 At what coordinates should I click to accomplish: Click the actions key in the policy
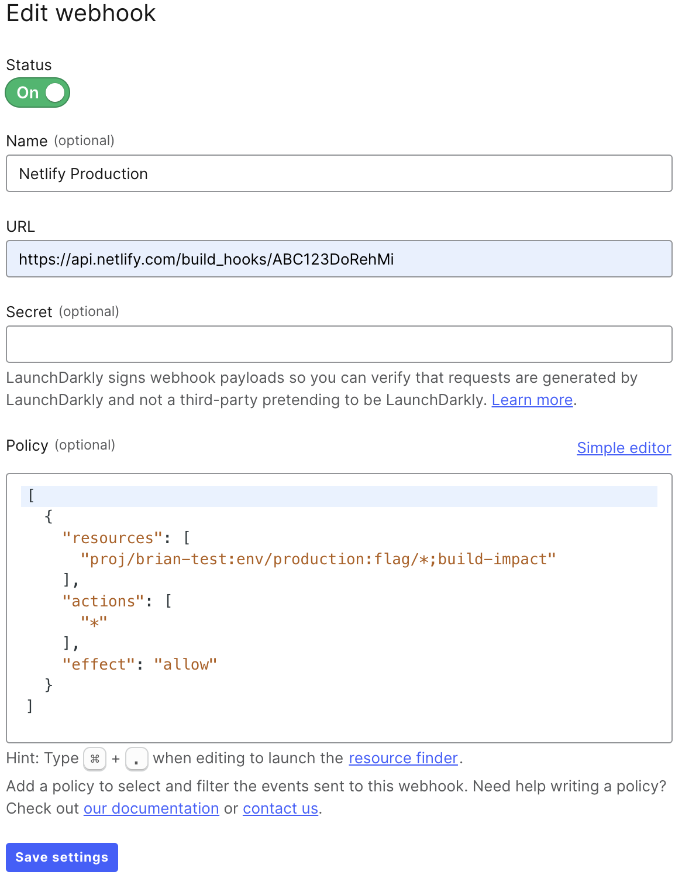[x=103, y=601]
